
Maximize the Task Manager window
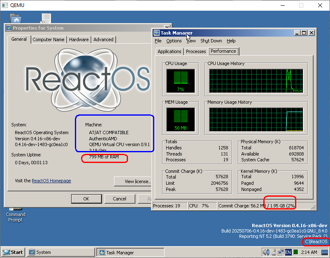click(304, 33)
